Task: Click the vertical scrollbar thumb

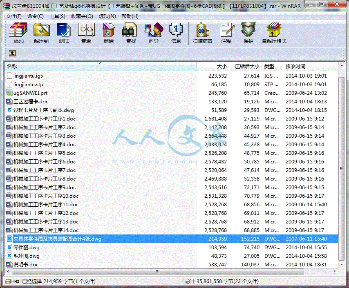Action: [x=341, y=168]
